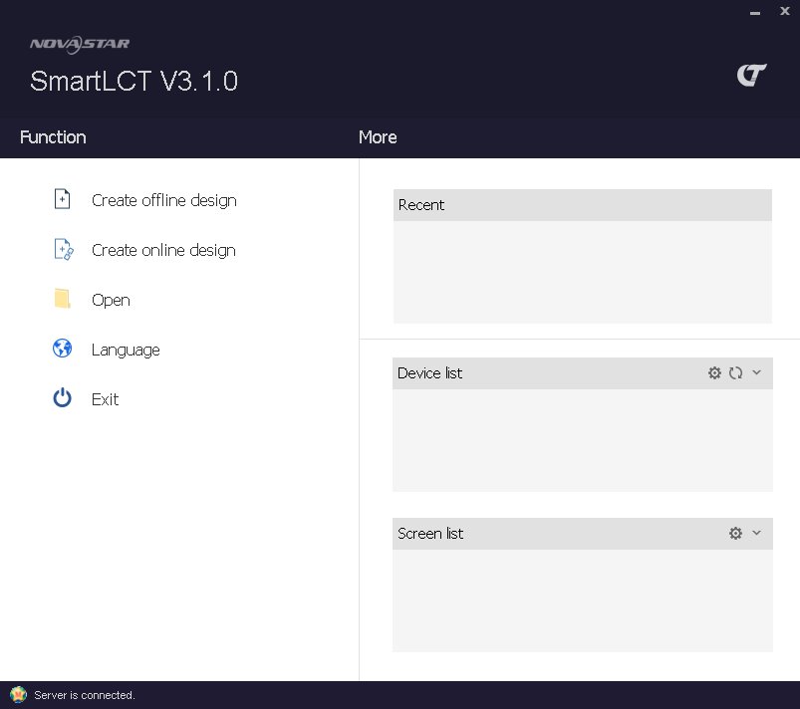This screenshot has height=709, width=800.
Task: Click the Open folder icon
Action: point(62,299)
